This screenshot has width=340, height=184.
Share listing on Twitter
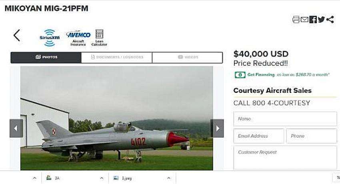pos(321,20)
